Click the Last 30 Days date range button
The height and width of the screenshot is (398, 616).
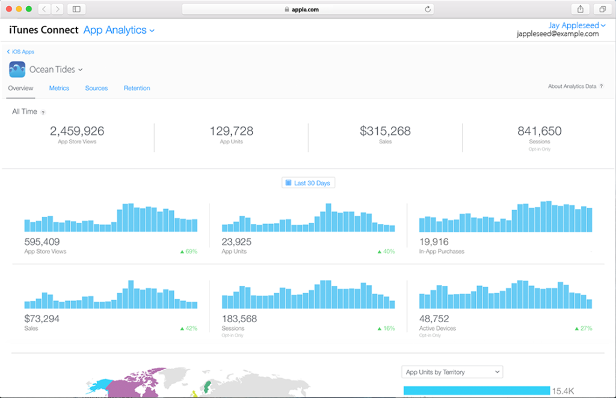pos(309,183)
